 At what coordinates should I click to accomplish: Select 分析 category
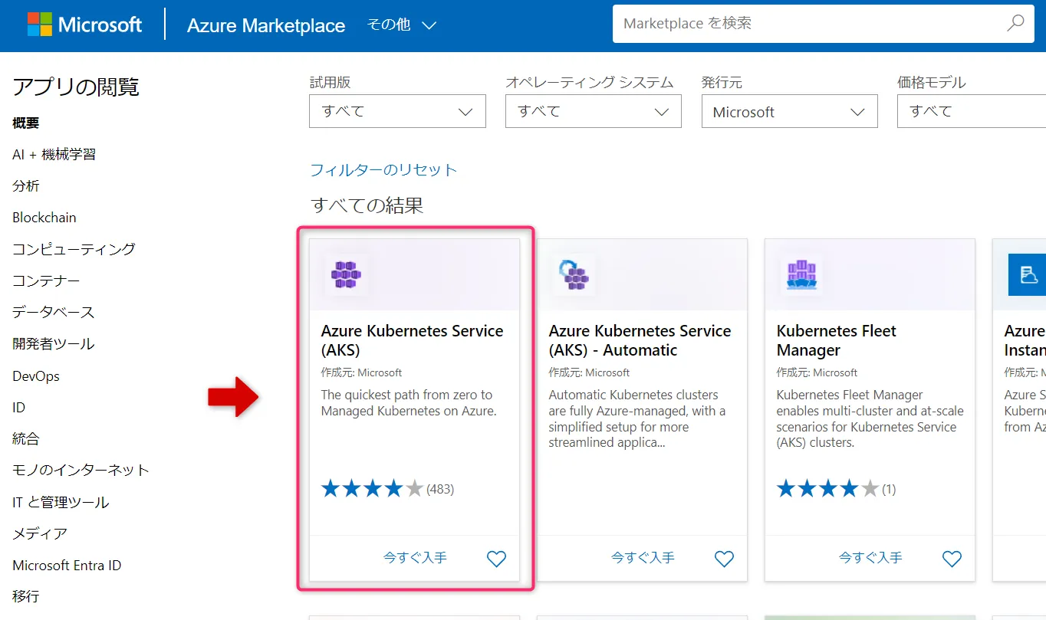pos(26,186)
